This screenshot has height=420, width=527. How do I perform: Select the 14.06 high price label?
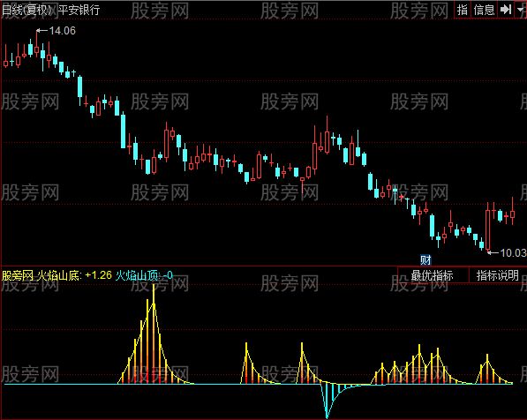pos(62,31)
